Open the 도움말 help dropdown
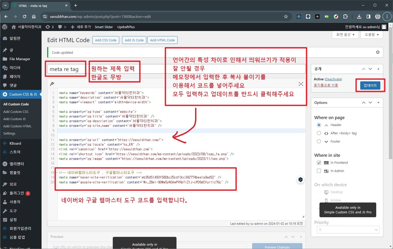393x249 pixels. [x=372, y=35]
